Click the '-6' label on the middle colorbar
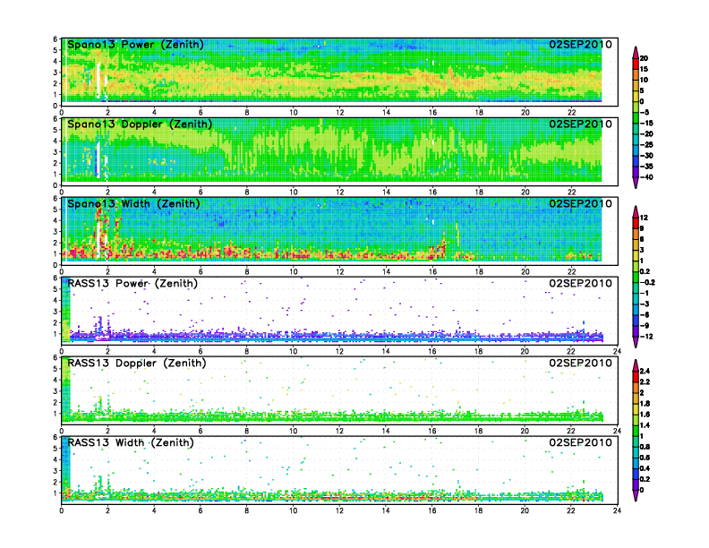Image resolution: width=709 pixels, height=548 pixels. tap(645, 314)
